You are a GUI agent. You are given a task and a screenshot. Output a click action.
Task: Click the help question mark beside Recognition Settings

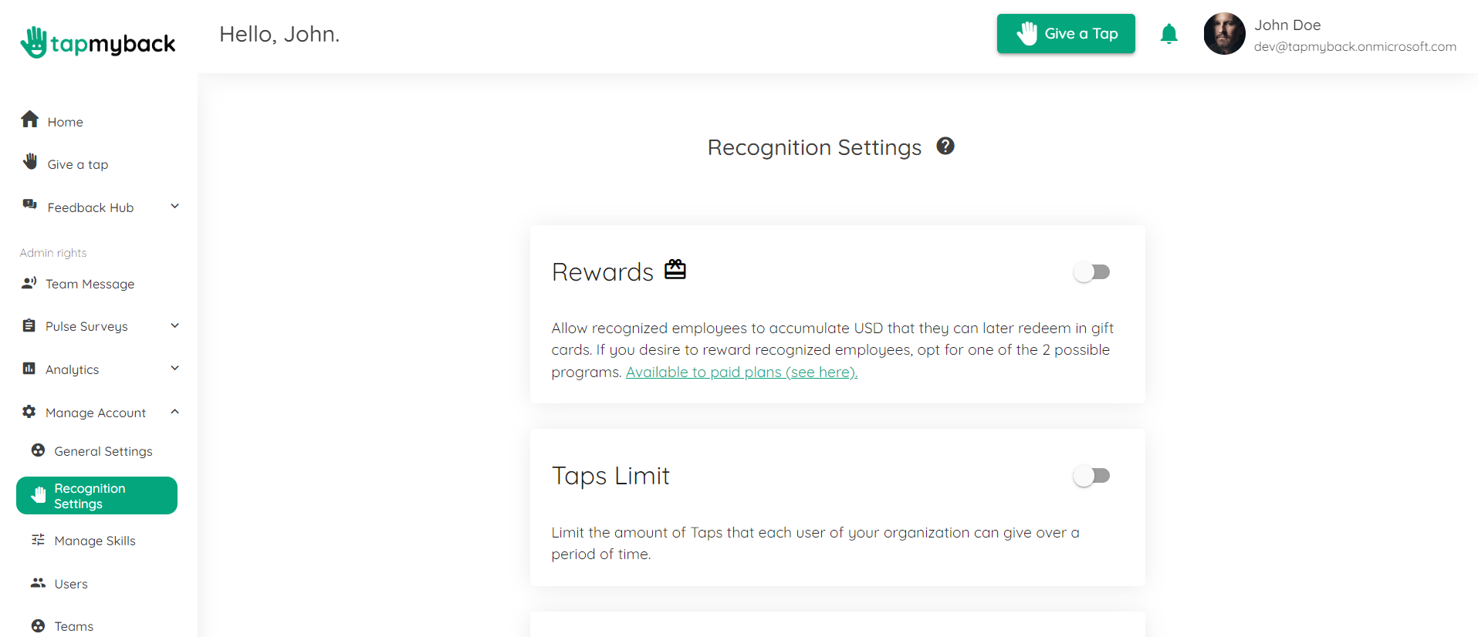pos(945,146)
